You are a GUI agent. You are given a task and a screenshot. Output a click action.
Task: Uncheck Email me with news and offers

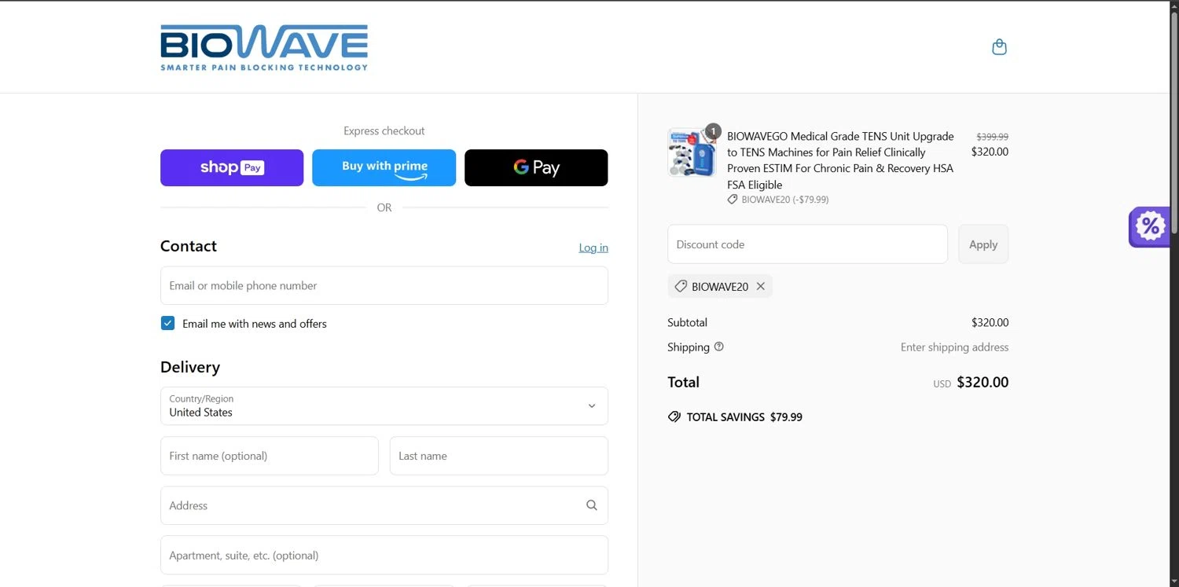(x=167, y=323)
